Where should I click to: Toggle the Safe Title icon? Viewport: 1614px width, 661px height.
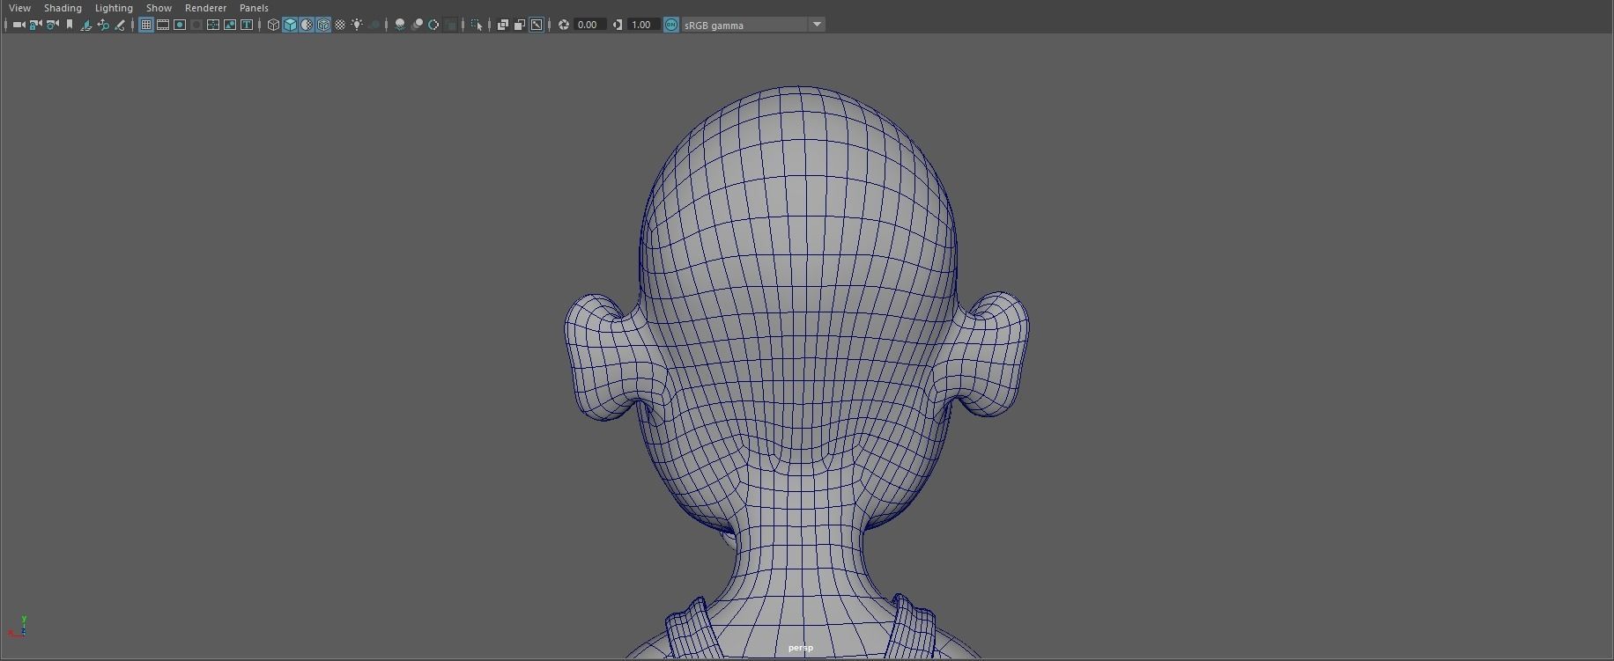pyautogui.click(x=247, y=25)
